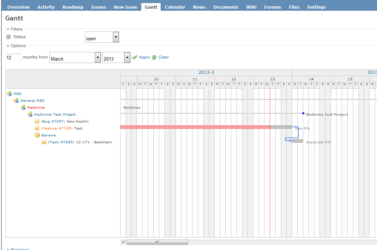Click the months number input field
This screenshot has height=250, width=377.
(13, 57)
